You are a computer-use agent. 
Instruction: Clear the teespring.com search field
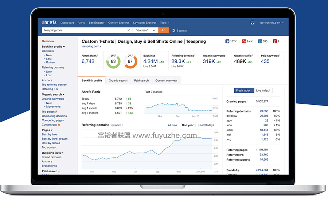129,30
